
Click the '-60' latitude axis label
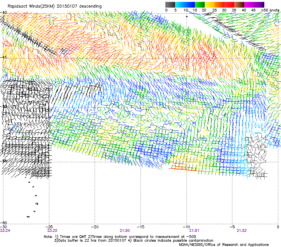tap(3, 223)
